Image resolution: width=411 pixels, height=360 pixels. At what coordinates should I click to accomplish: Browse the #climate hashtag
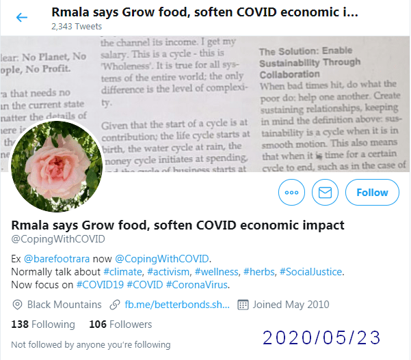[x=122, y=272]
